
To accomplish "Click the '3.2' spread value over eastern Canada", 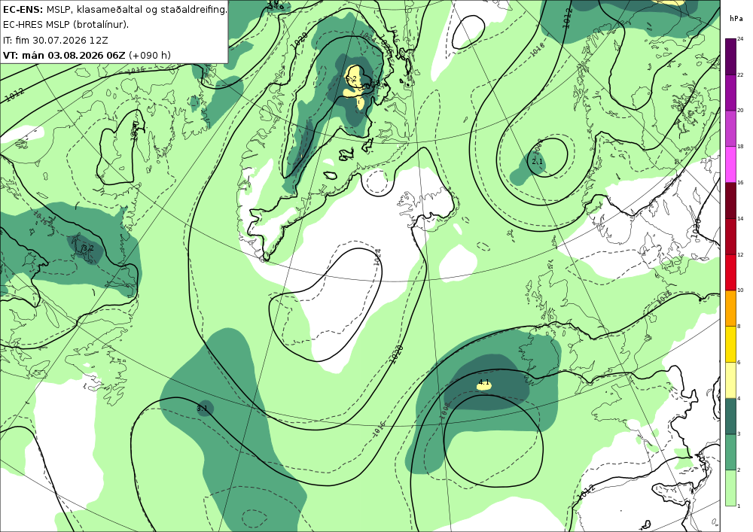I will 88,248.
